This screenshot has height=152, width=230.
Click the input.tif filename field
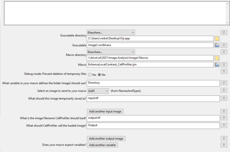(153, 99)
